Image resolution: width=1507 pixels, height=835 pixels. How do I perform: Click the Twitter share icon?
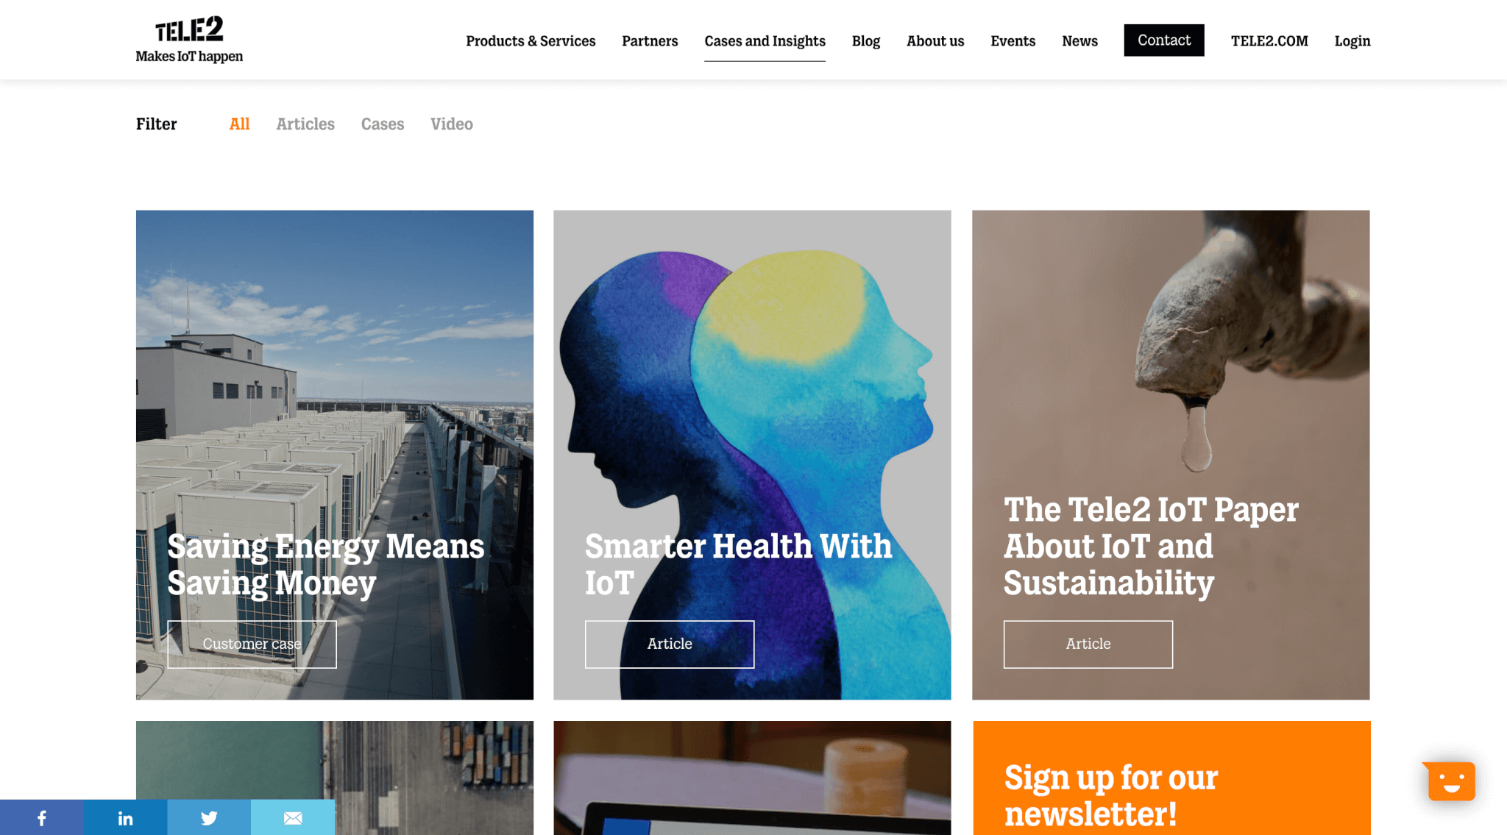[209, 817]
